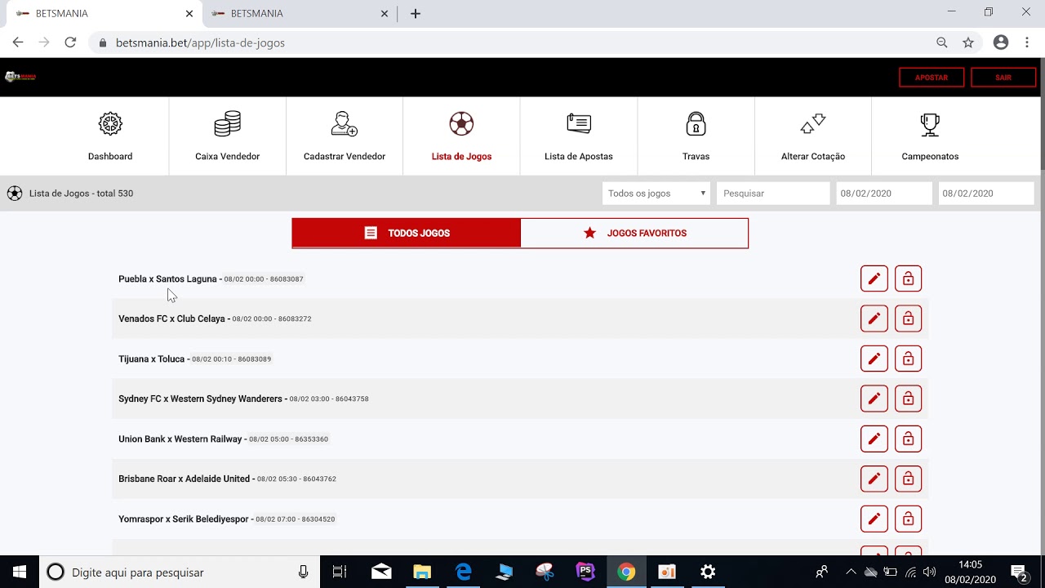Open Travas padlock icon
This screenshot has width=1045, height=588.
pyautogui.click(x=696, y=124)
